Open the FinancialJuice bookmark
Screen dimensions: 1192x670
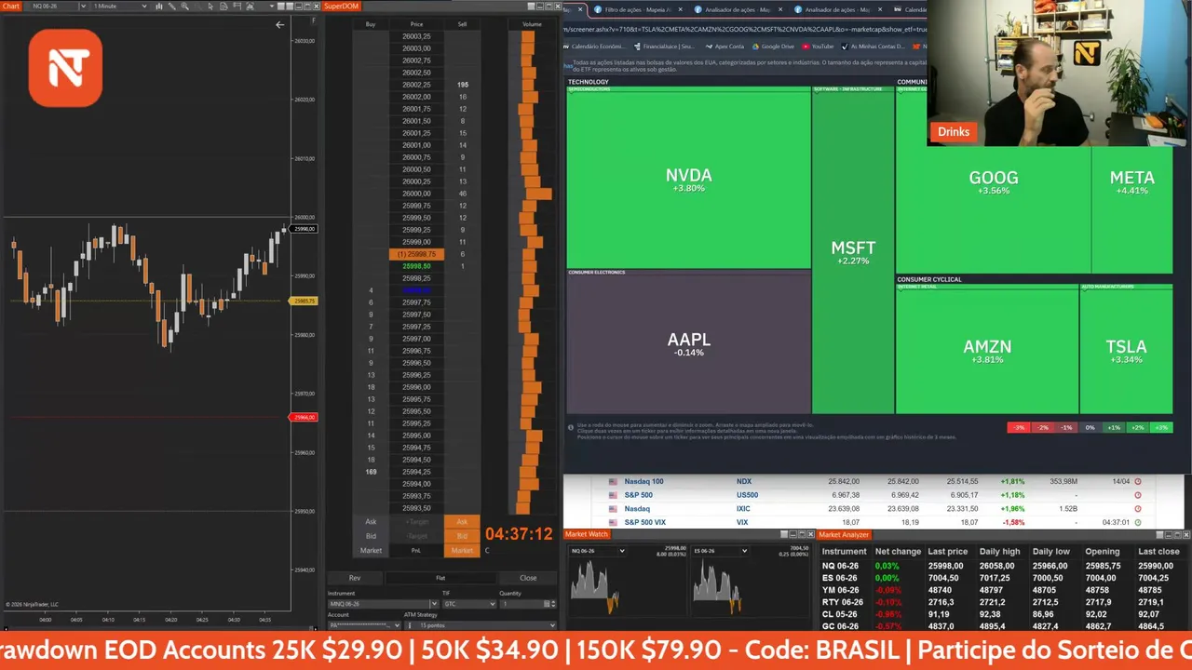click(664, 46)
